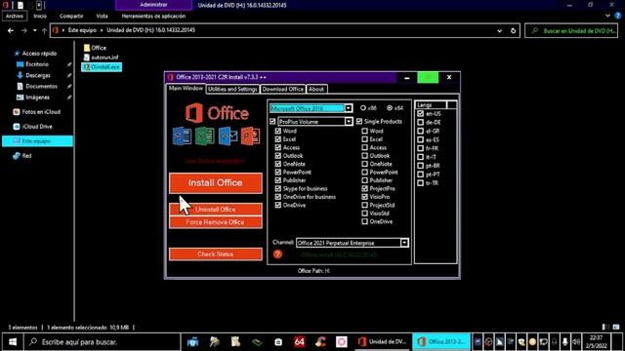Open the red 64 app on the taskbar
The height and width of the screenshot is (351, 625).
[x=300, y=342]
